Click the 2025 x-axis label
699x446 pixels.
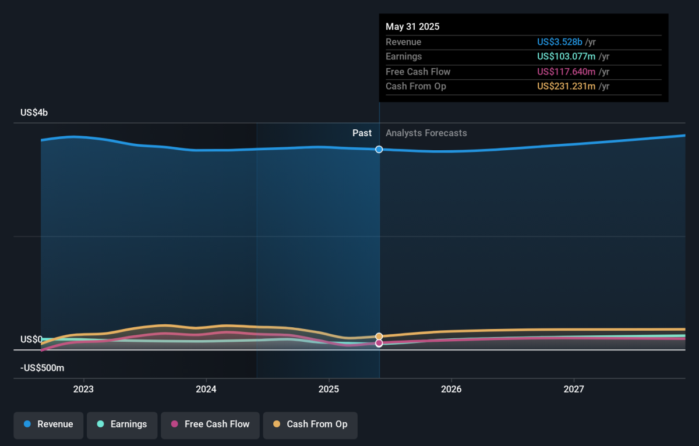(x=329, y=389)
